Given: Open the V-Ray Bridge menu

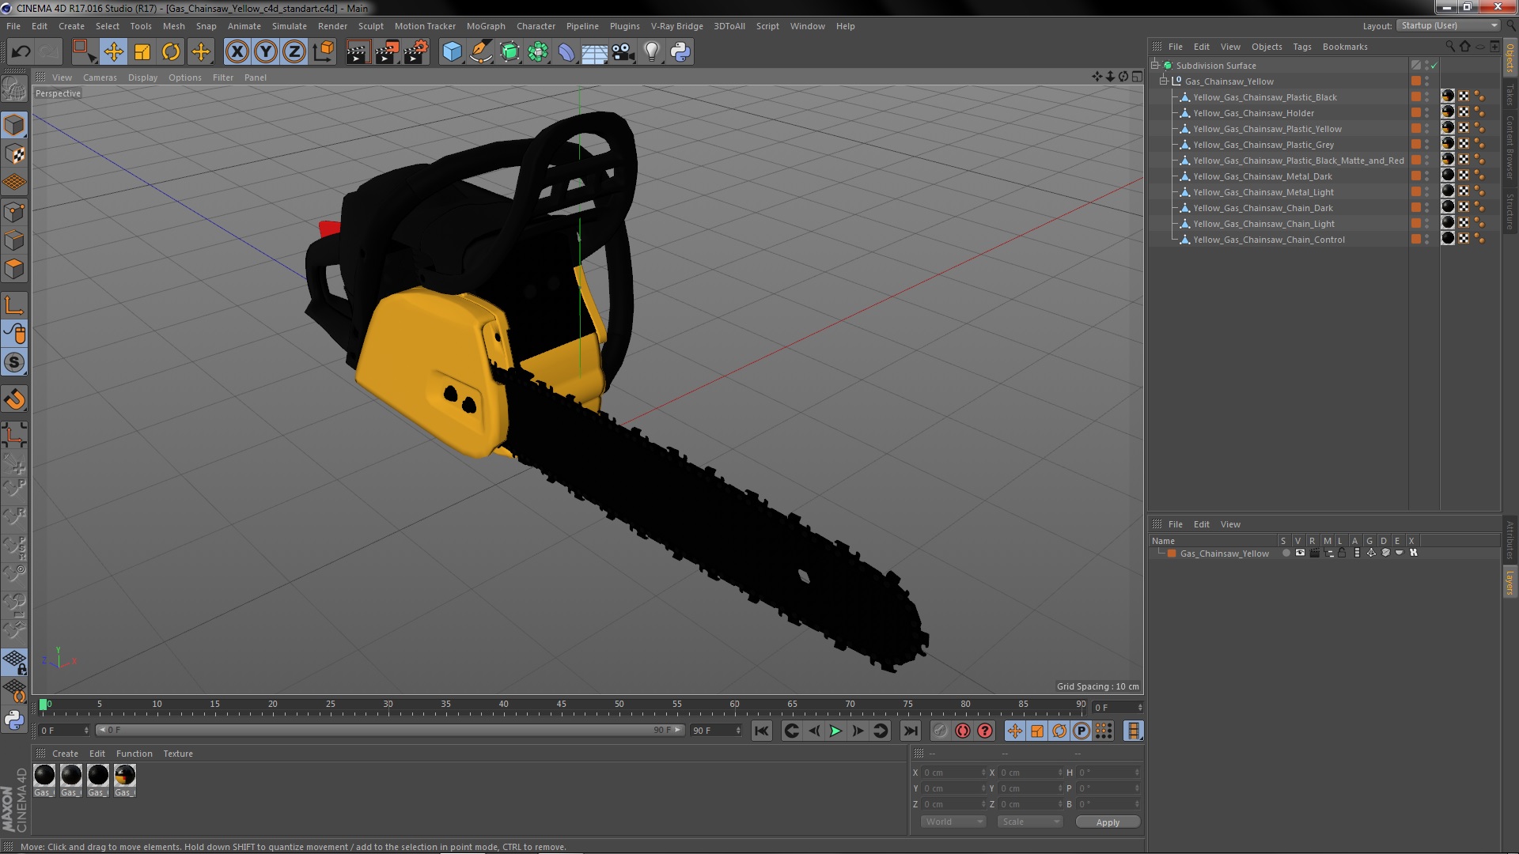Looking at the screenshot, I should click(676, 26).
